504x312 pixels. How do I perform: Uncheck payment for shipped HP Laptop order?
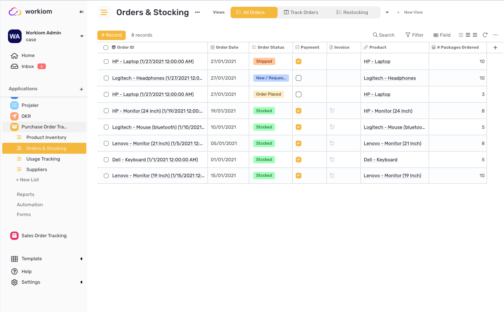click(x=298, y=61)
